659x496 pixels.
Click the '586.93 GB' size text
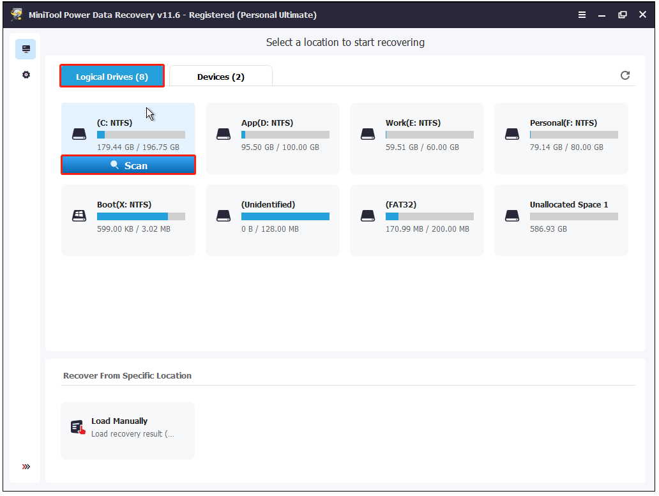coord(549,229)
